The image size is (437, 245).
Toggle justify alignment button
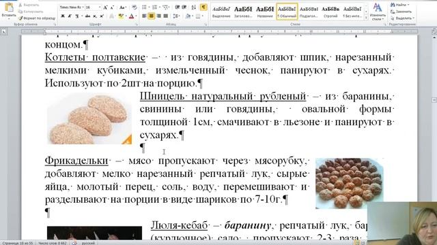pyautogui.click(x=166, y=16)
